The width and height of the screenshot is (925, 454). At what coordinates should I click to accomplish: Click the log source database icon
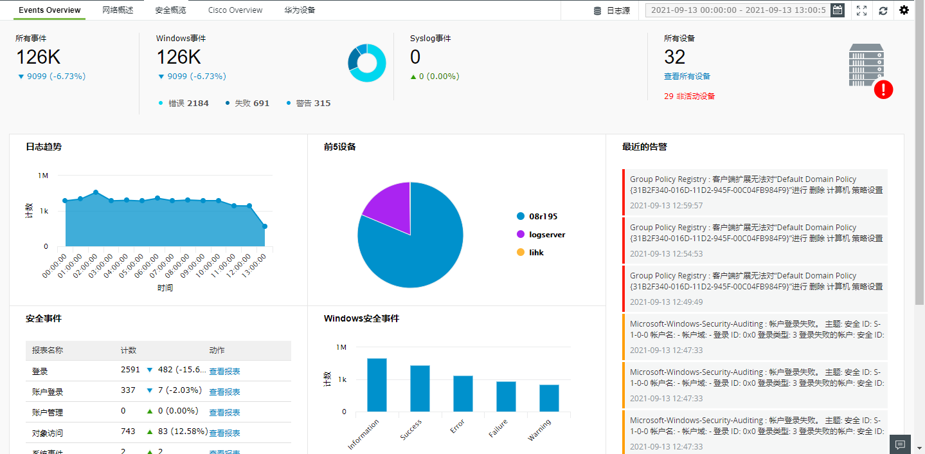(597, 10)
